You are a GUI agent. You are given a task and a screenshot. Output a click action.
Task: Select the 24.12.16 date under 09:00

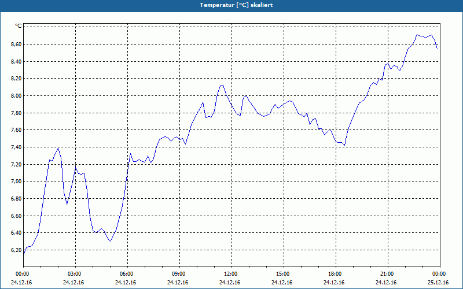pos(178,283)
